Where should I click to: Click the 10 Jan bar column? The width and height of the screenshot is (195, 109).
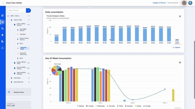(x=129, y=34)
